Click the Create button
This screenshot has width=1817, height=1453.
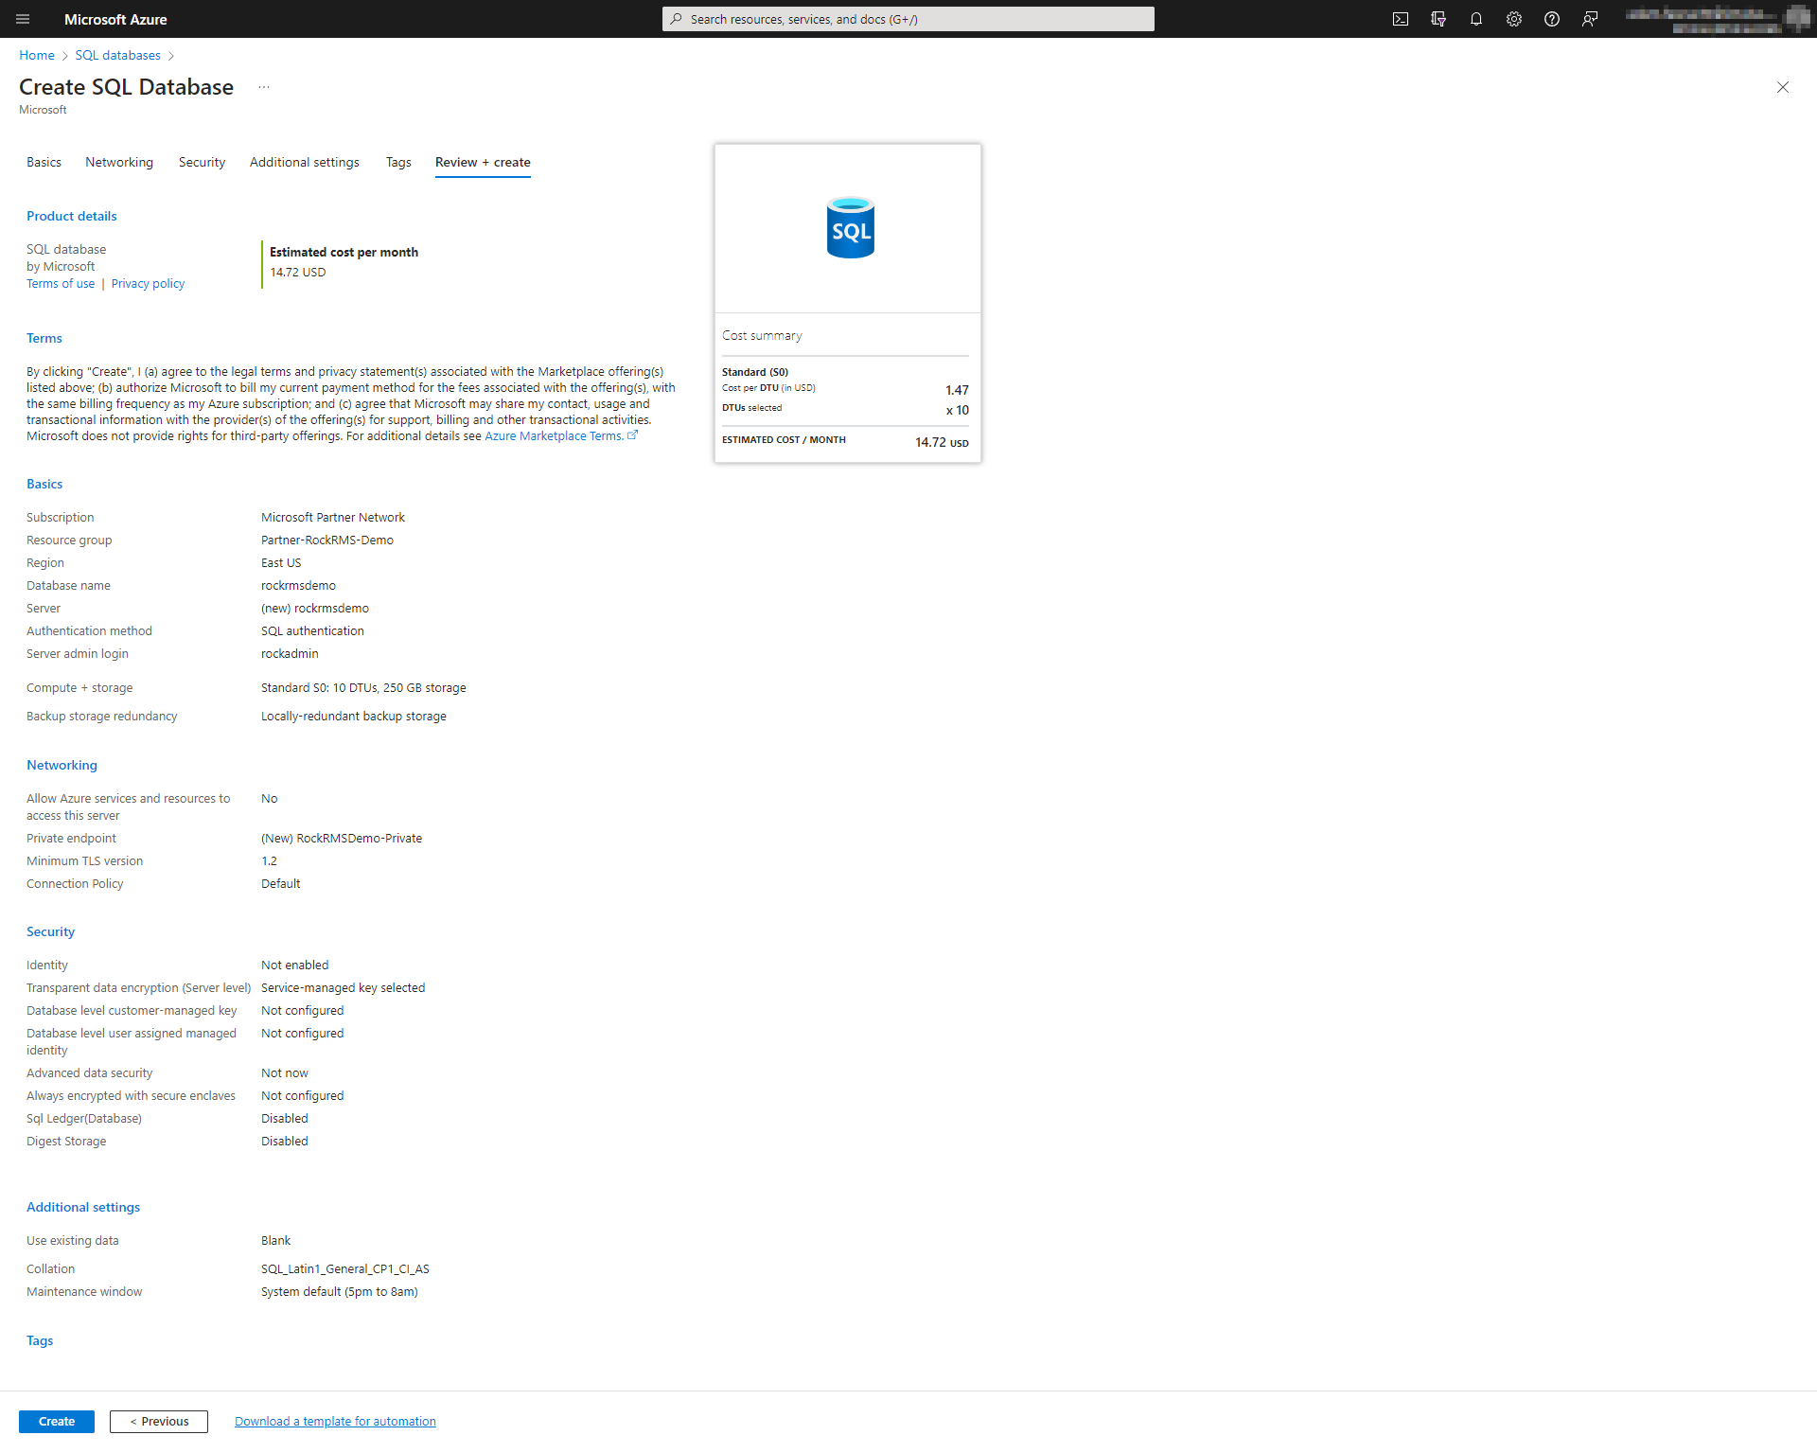click(56, 1421)
